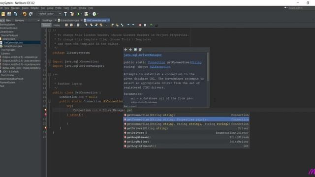Switch to the LibrarySystem.java editor tab
The height and width of the screenshot is (177, 315).
point(70,21)
